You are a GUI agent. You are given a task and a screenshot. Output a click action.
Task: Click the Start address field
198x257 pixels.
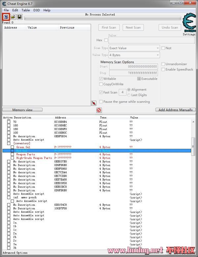[x=134, y=66]
